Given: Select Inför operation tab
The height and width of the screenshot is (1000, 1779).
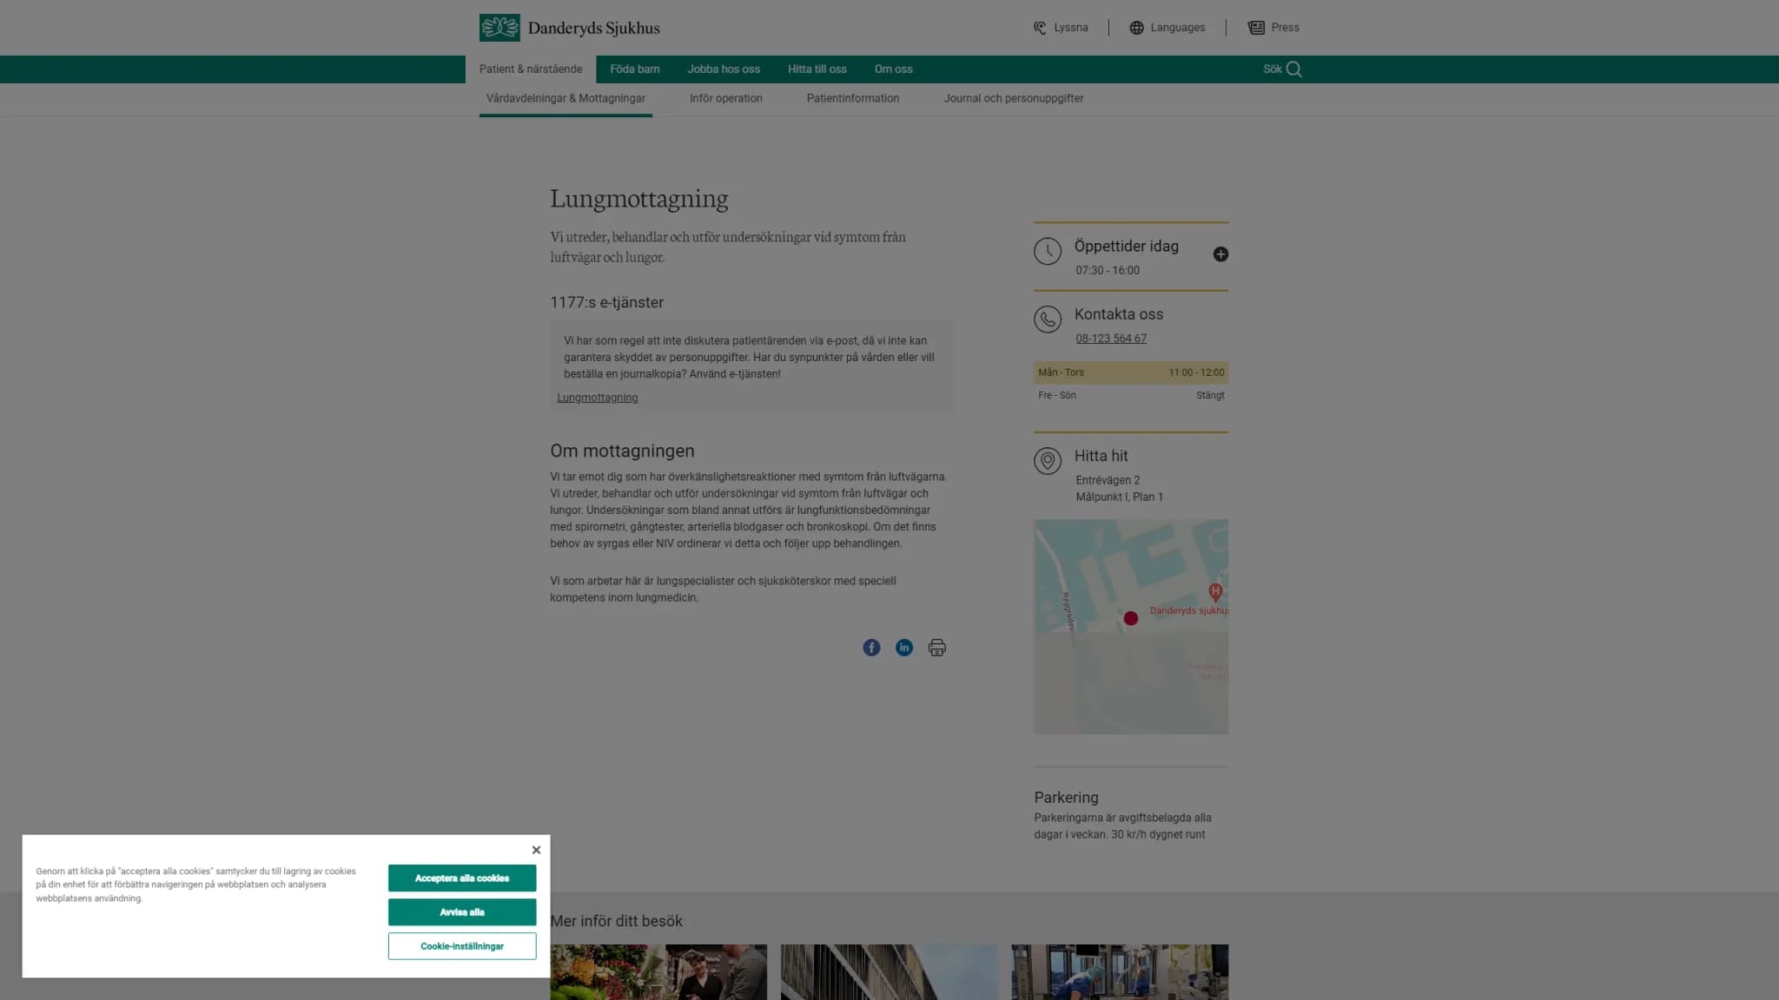Looking at the screenshot, I should click(726, 99).
